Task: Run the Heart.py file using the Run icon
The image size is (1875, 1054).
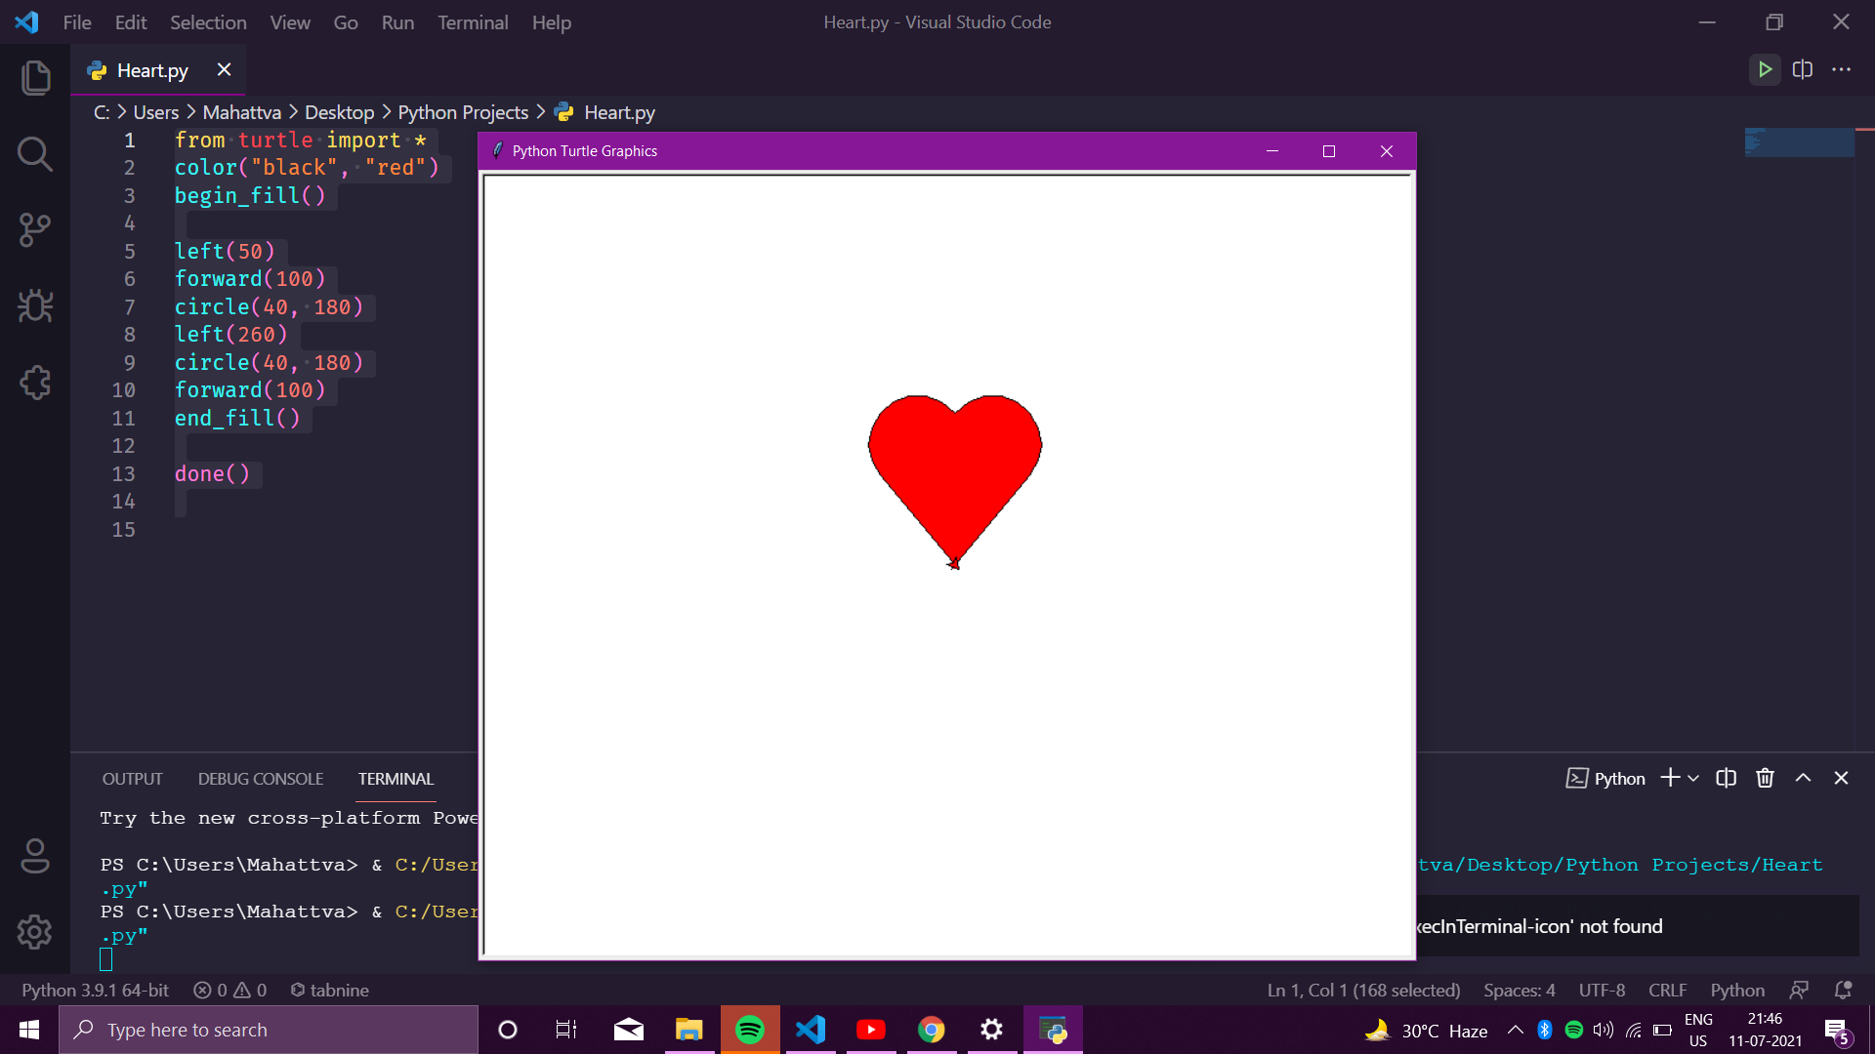Action: click(1764, 69)
